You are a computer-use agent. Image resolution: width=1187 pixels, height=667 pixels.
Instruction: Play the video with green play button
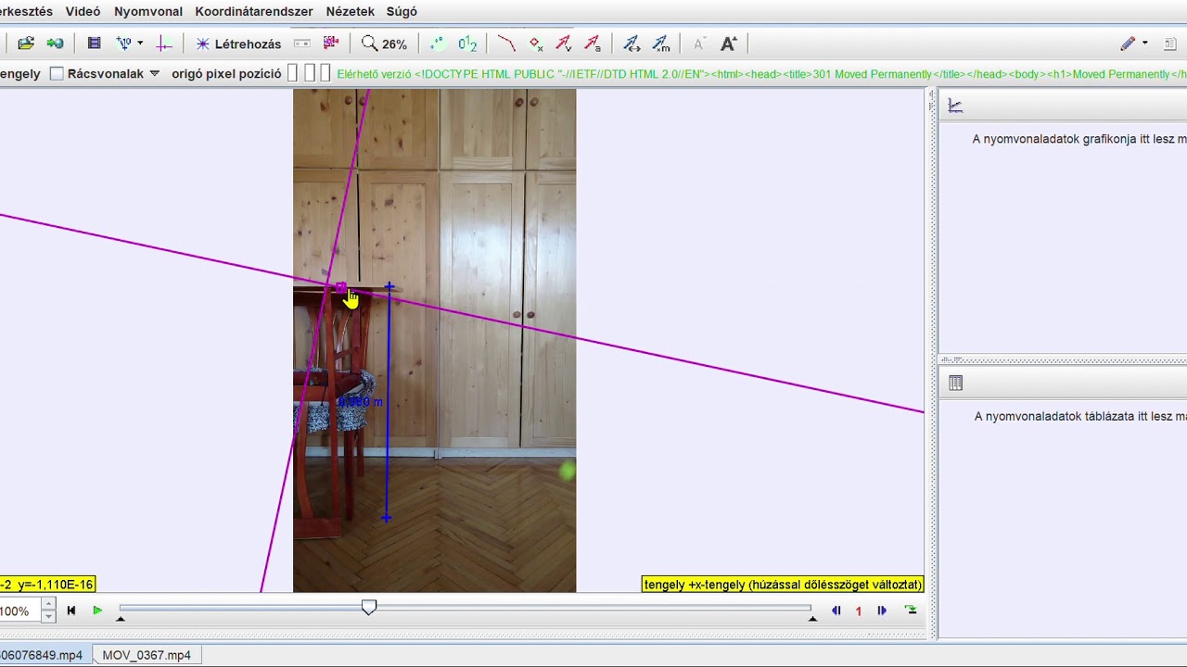[x=97, y=610]
